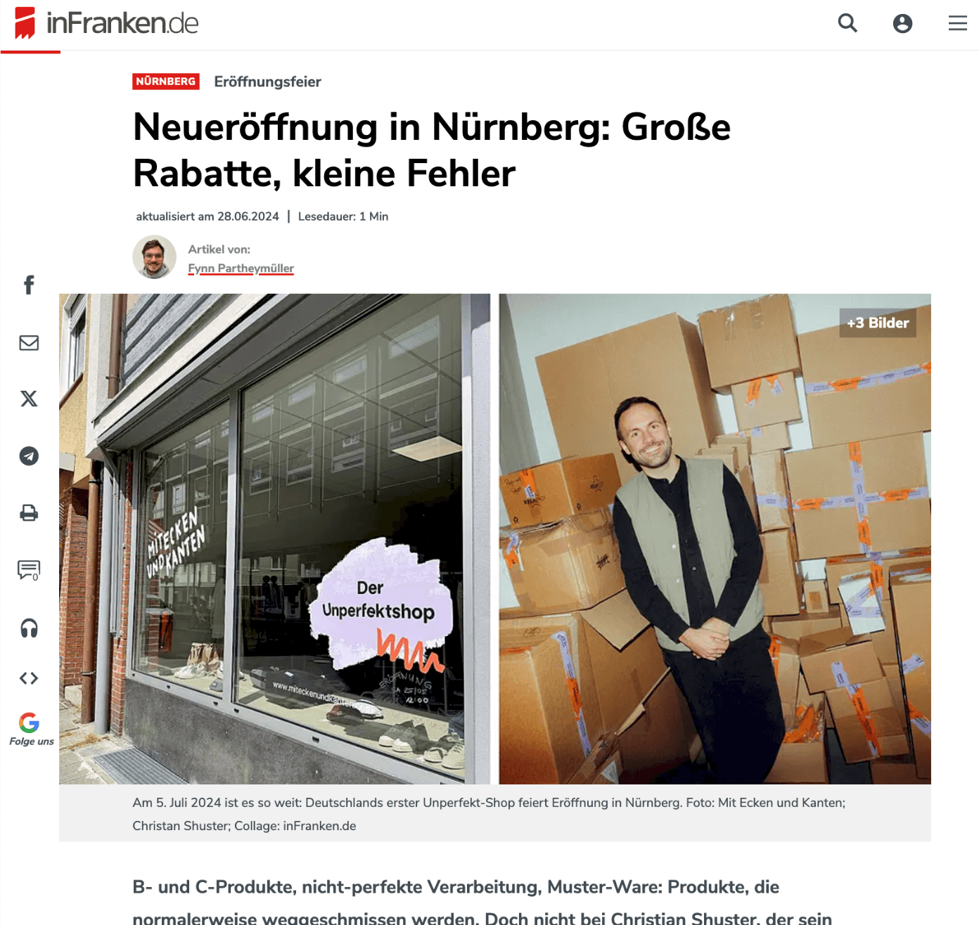This screenshot has width=979, height=925.
Task: Open the user account profile icon
Action: click(902, 23)
